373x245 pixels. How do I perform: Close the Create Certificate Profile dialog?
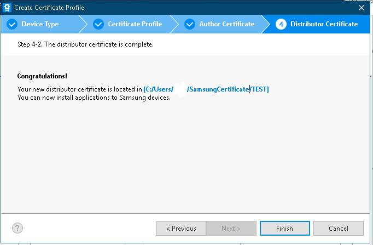click(362, 8)
